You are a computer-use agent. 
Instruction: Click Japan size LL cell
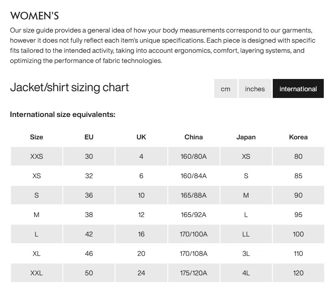pos(246,234)
